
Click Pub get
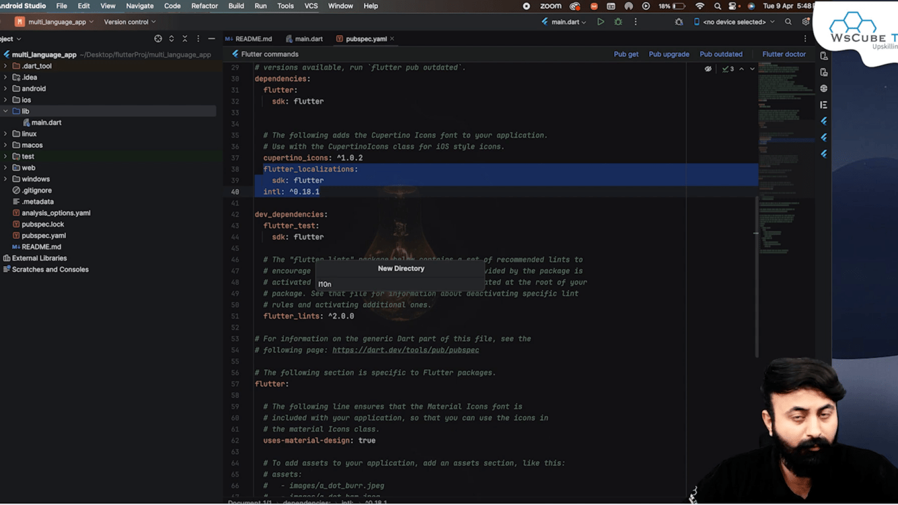click(x=626, y=54)
